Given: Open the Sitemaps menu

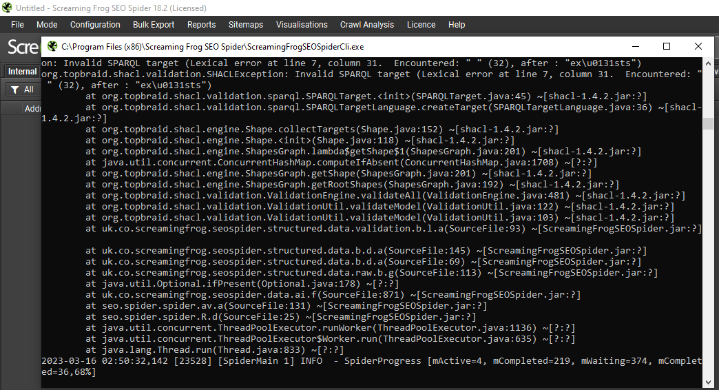Looking at the screenshot, I should (246, 25).
